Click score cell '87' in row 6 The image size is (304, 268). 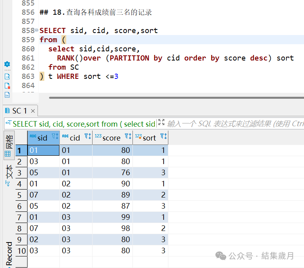pyautogui.click(x=113, y=206)
